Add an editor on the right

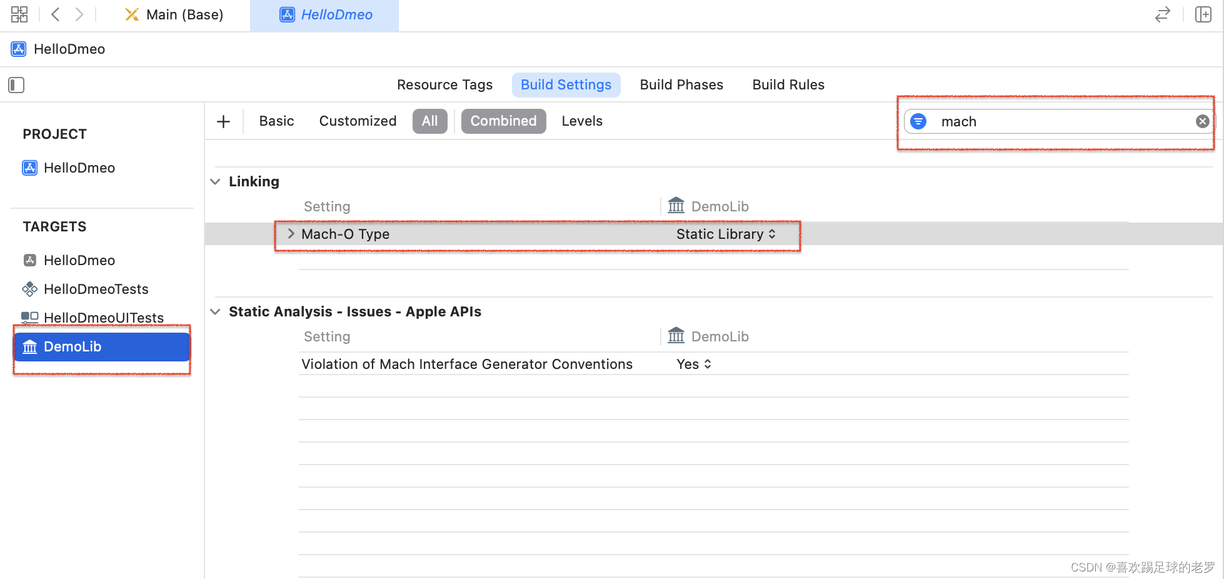(1203, 14)
